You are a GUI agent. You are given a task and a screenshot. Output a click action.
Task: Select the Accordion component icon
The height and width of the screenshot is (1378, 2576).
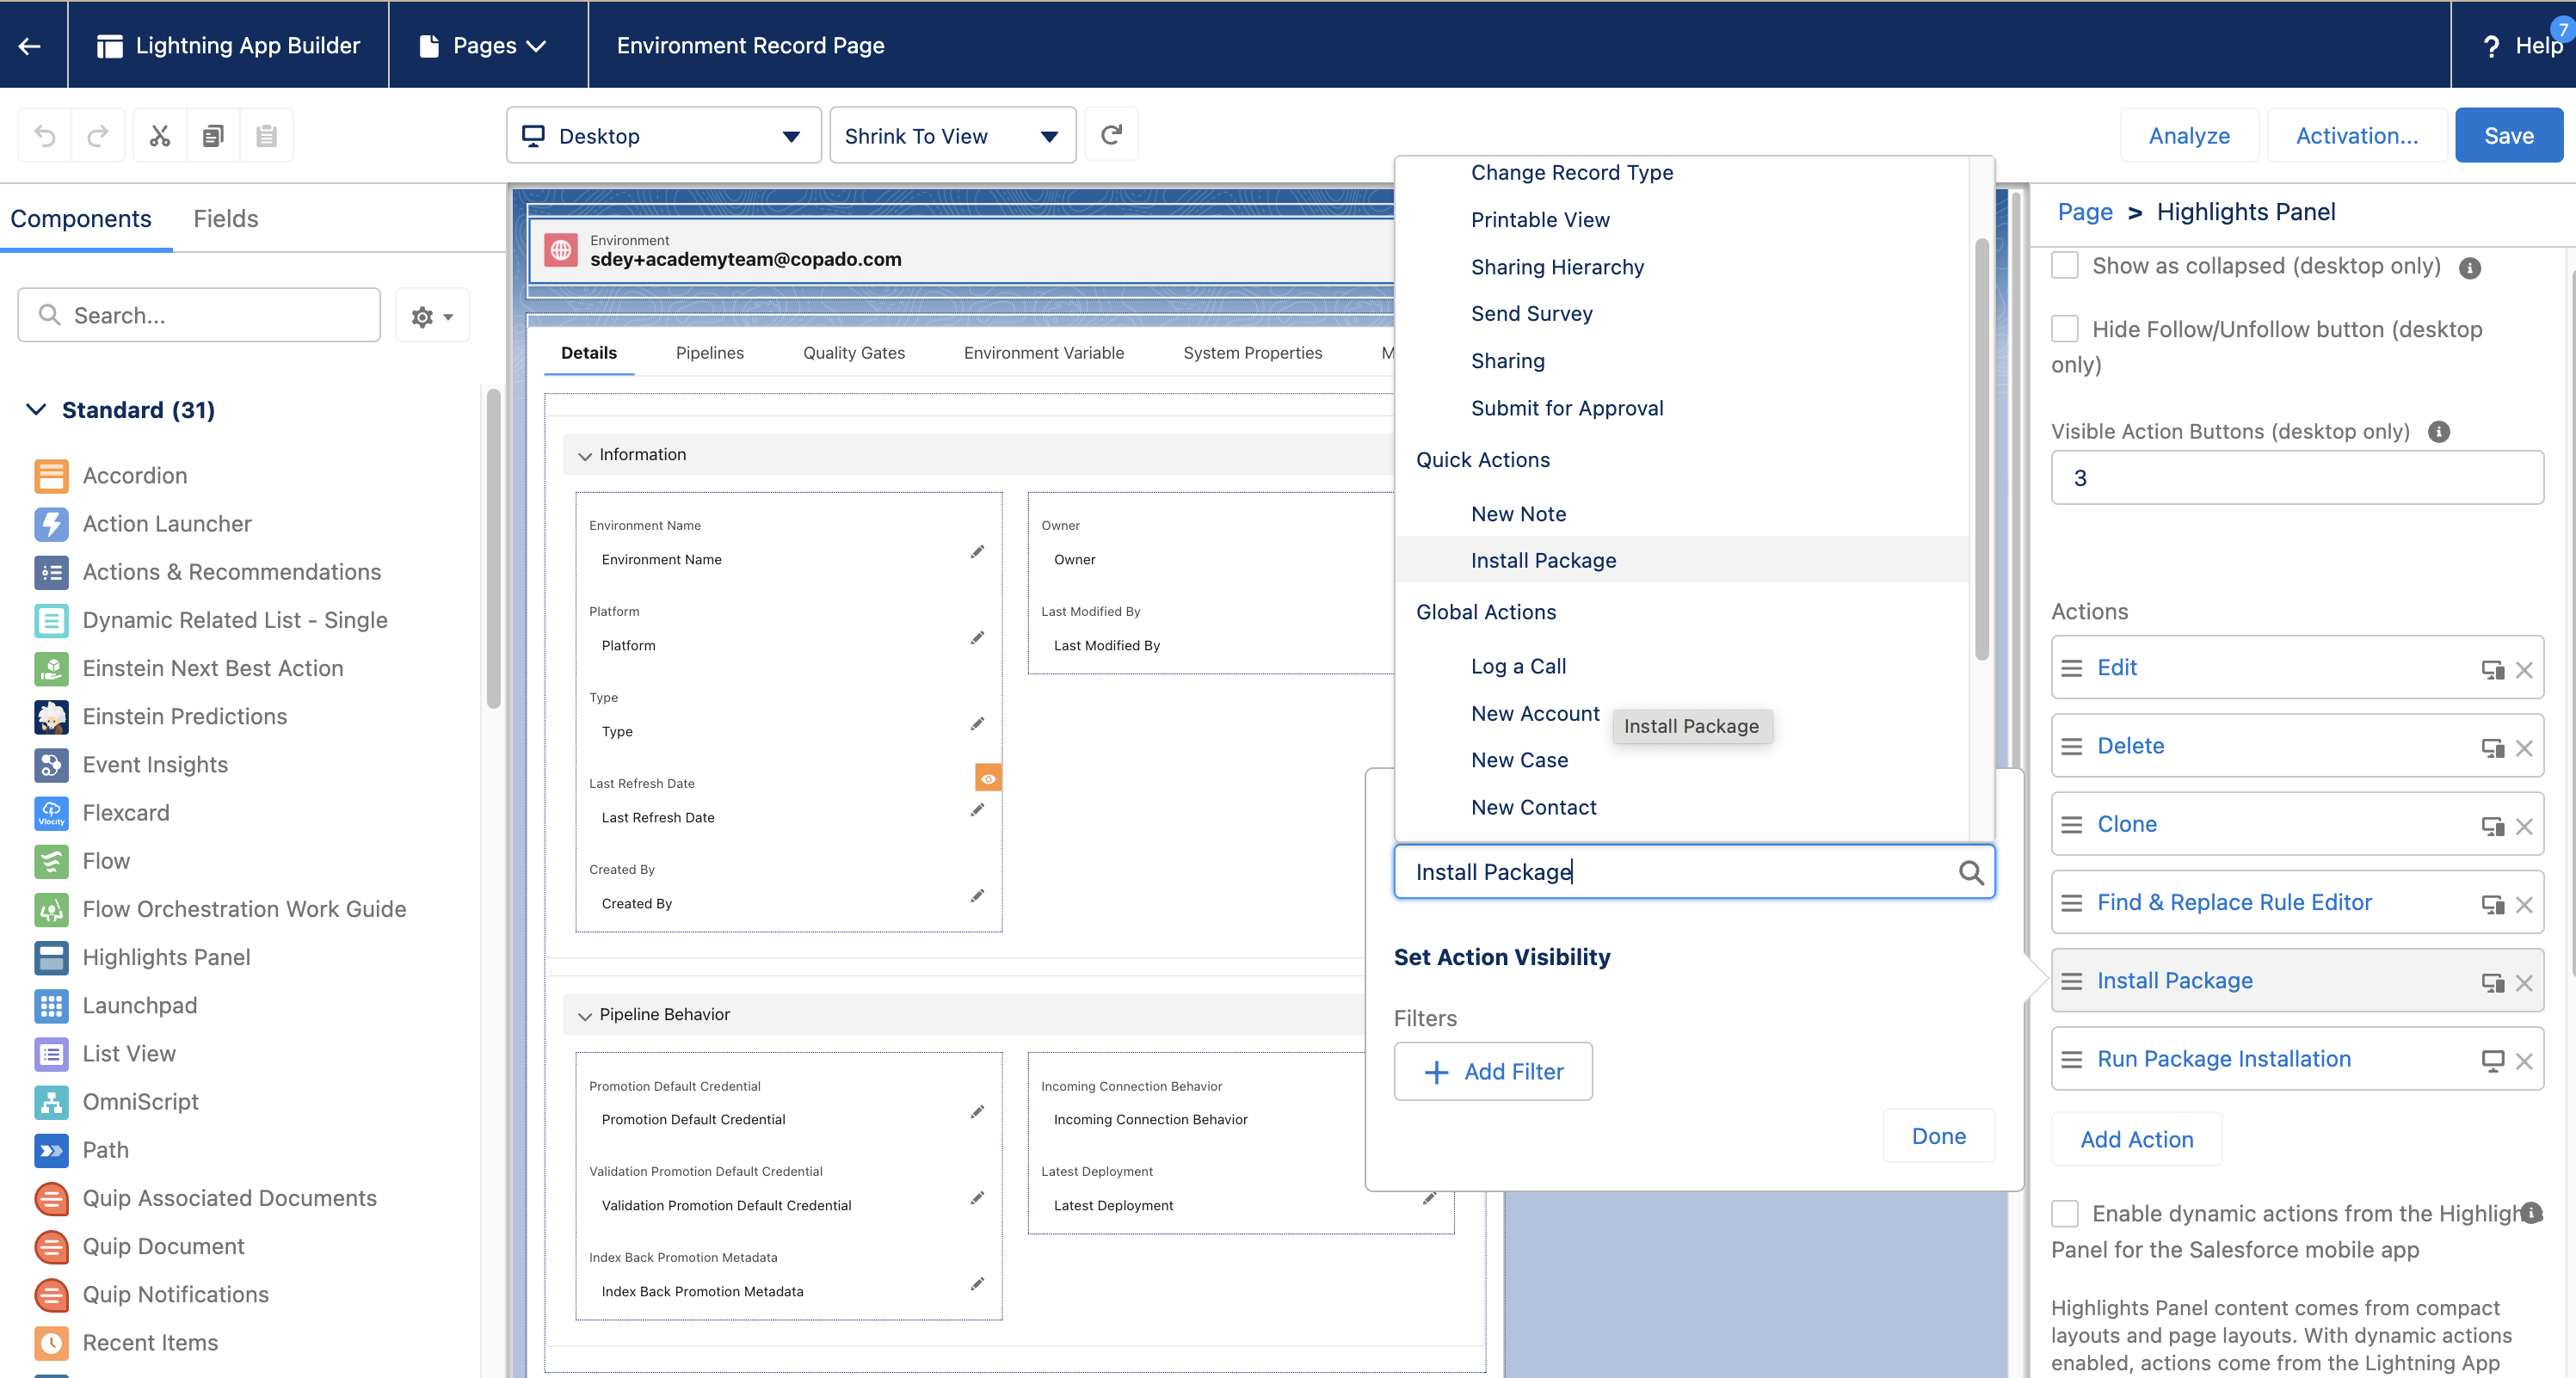point(51,476)
